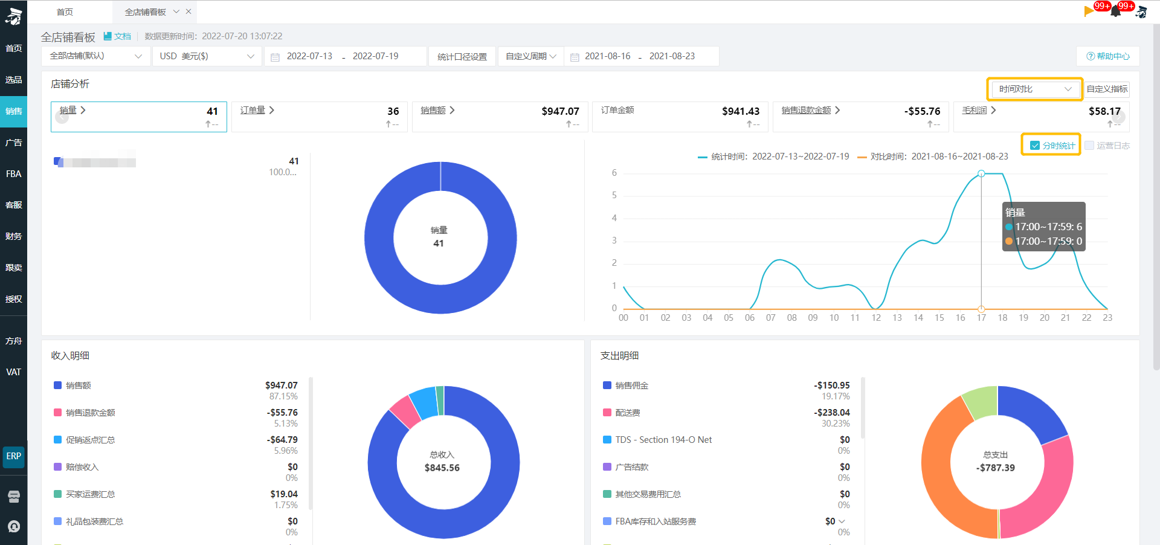
Task: Click the comparison date 2021-08-16 field
Action: [x=607, y=56]
